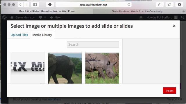
Task: Go back using Safari's back arrow
Action: click(x=20, y=5)
